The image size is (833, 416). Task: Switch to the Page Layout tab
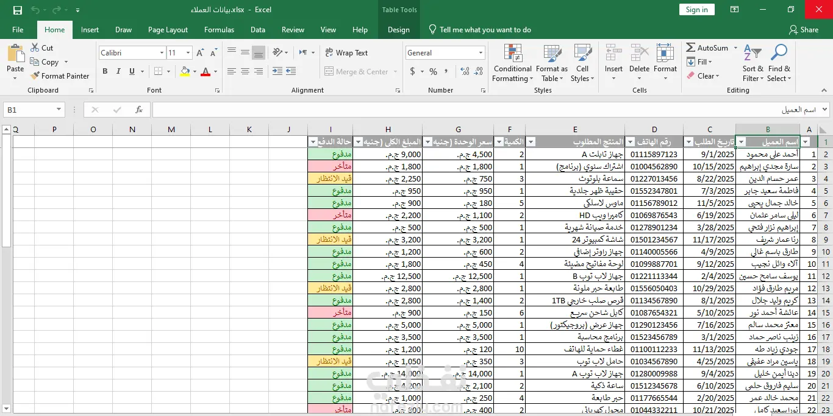pyautogui.click(x=168, y=30)
